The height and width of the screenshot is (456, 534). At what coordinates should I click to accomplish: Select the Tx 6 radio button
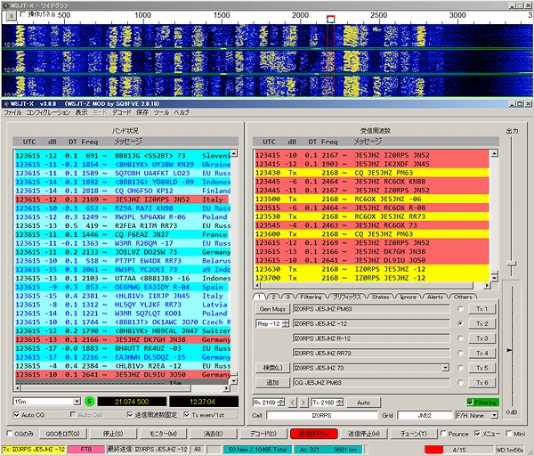(460, 382)
